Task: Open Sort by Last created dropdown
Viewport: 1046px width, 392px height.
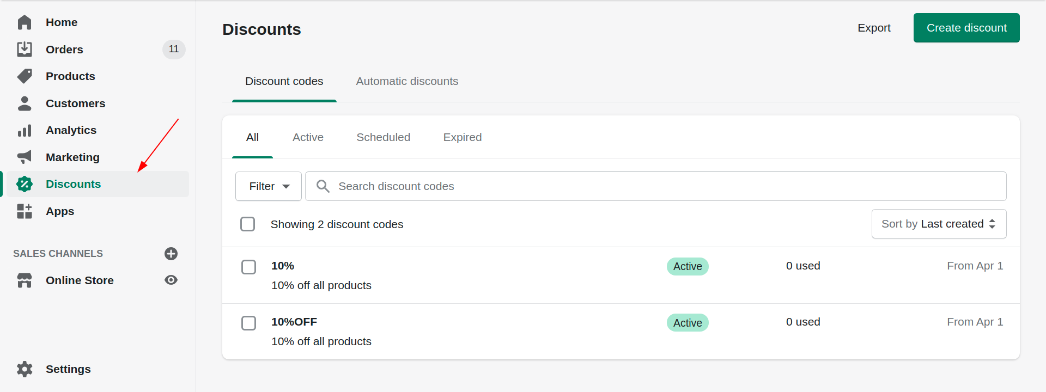Action: (939, 224)
